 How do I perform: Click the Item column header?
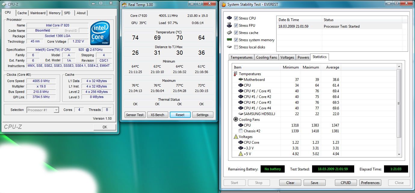pos(256,67)
